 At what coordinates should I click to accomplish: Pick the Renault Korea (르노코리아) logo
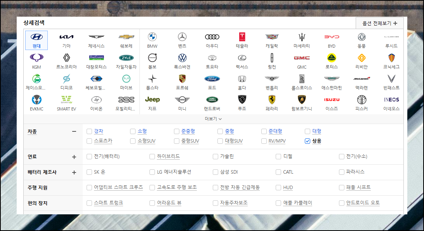click(66, 57)
